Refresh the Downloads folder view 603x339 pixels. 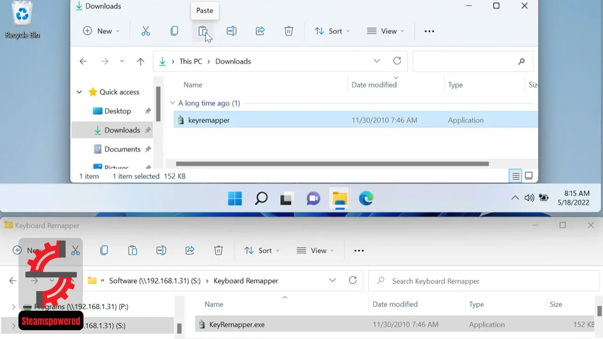[x=397, y=61]
